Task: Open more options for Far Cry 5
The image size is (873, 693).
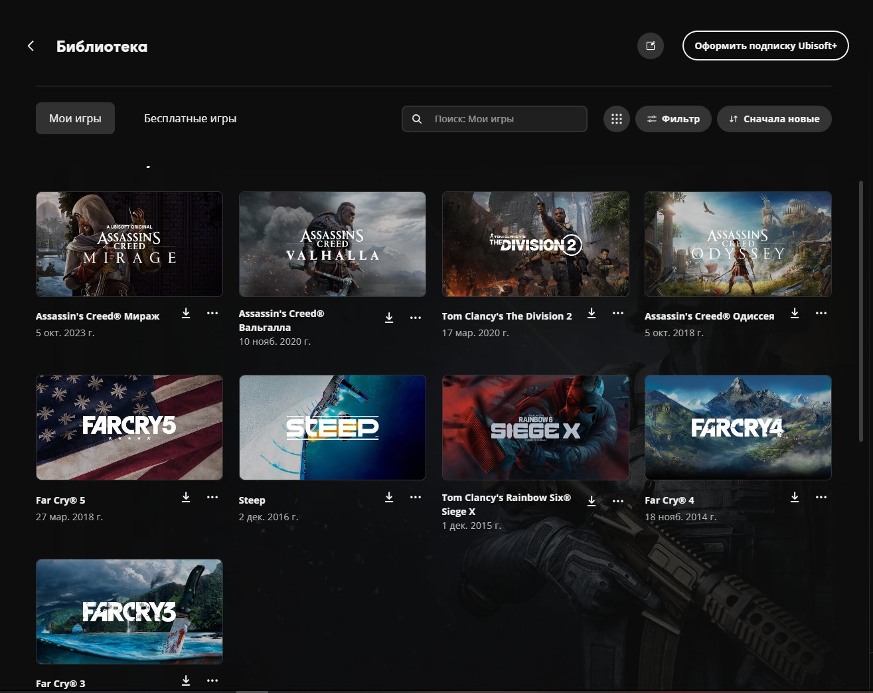Action: tap(212, 497)
